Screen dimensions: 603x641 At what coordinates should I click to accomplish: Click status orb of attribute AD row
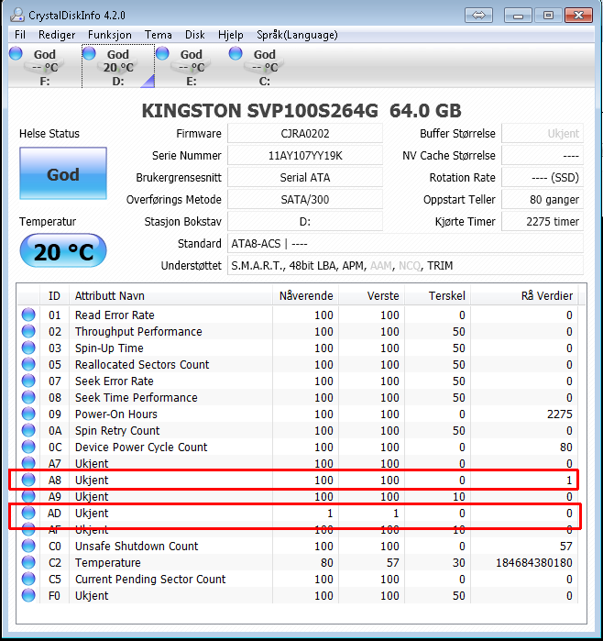click(x=28, y=513)
